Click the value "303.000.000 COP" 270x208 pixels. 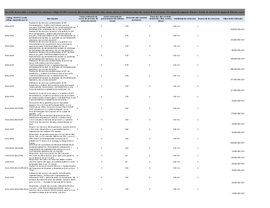coord(238,40)
